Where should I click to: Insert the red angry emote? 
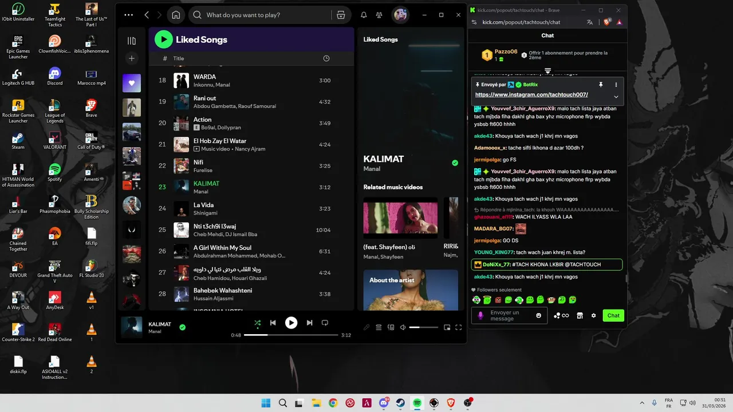click(498, 300)
